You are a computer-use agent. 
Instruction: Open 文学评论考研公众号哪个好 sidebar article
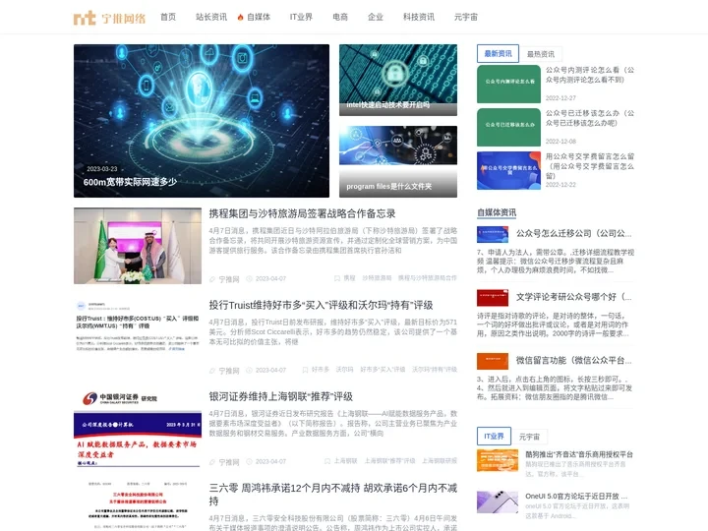point(574,297)
